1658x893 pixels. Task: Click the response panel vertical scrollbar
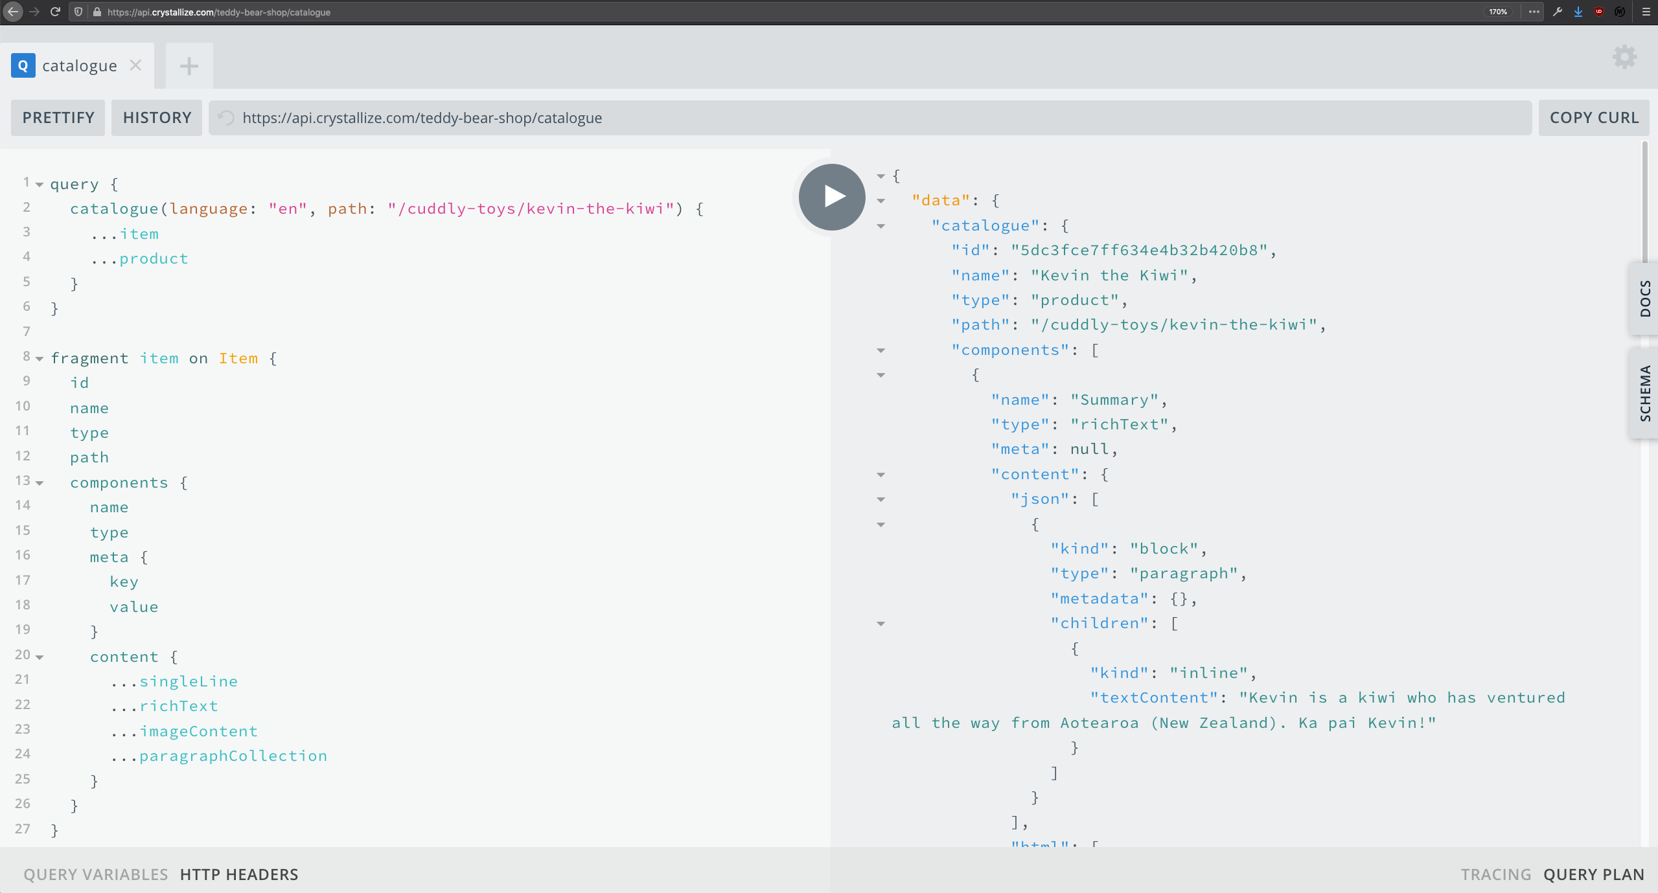(1644, 201)
